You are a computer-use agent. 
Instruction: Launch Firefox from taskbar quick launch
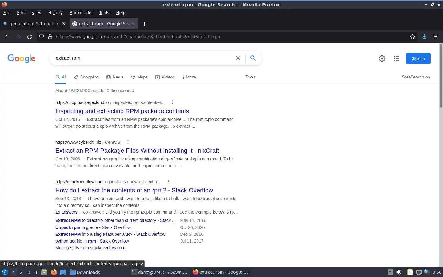(x=54, y=272)
